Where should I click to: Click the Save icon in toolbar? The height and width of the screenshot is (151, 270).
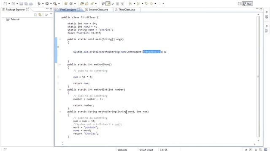tap(21, 4)
